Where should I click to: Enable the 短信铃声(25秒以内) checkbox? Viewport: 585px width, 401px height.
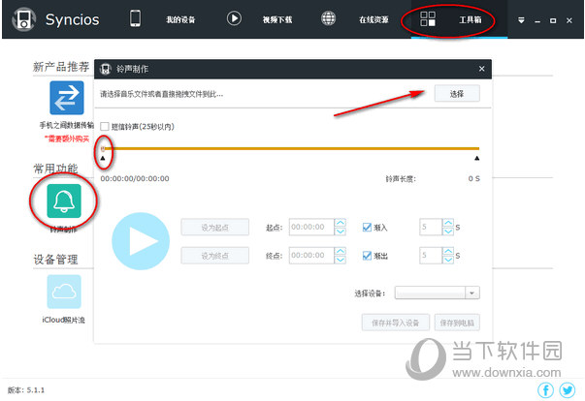point(105,127)
